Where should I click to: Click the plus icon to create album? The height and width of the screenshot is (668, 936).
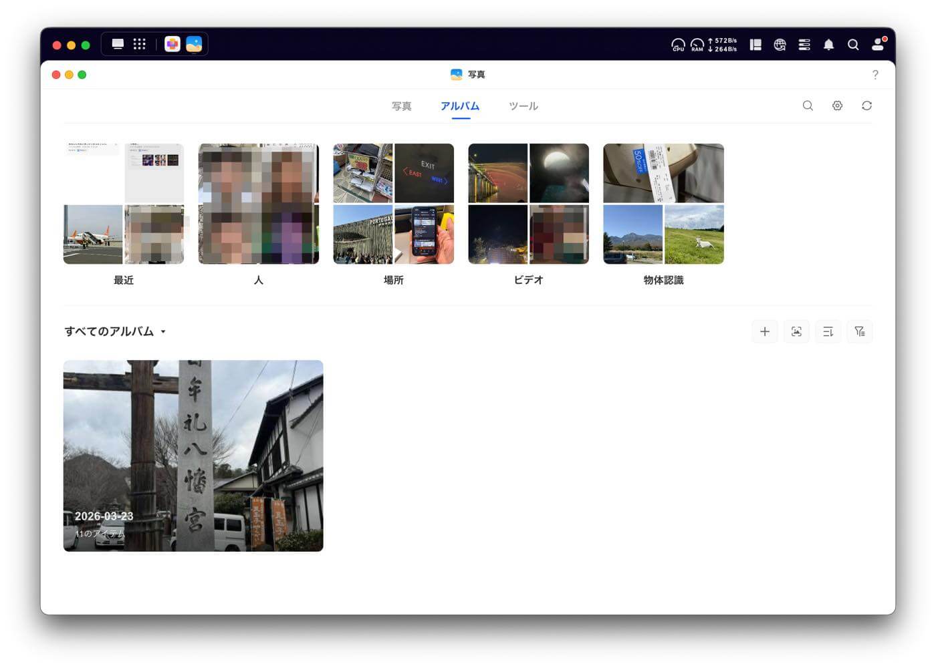[x=764, y=332]
